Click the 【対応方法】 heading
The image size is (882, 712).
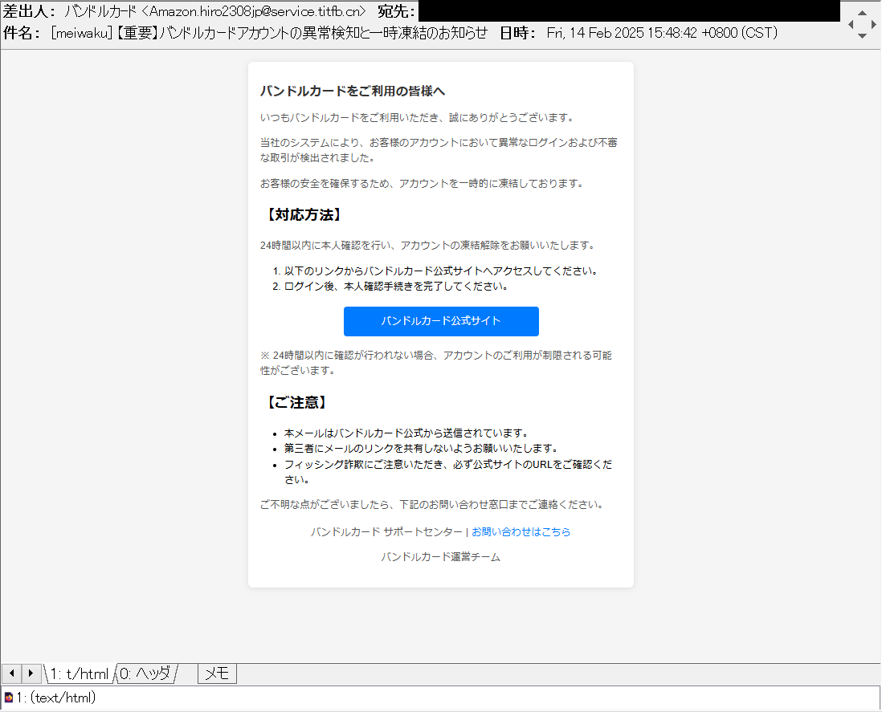pos(303,214)
